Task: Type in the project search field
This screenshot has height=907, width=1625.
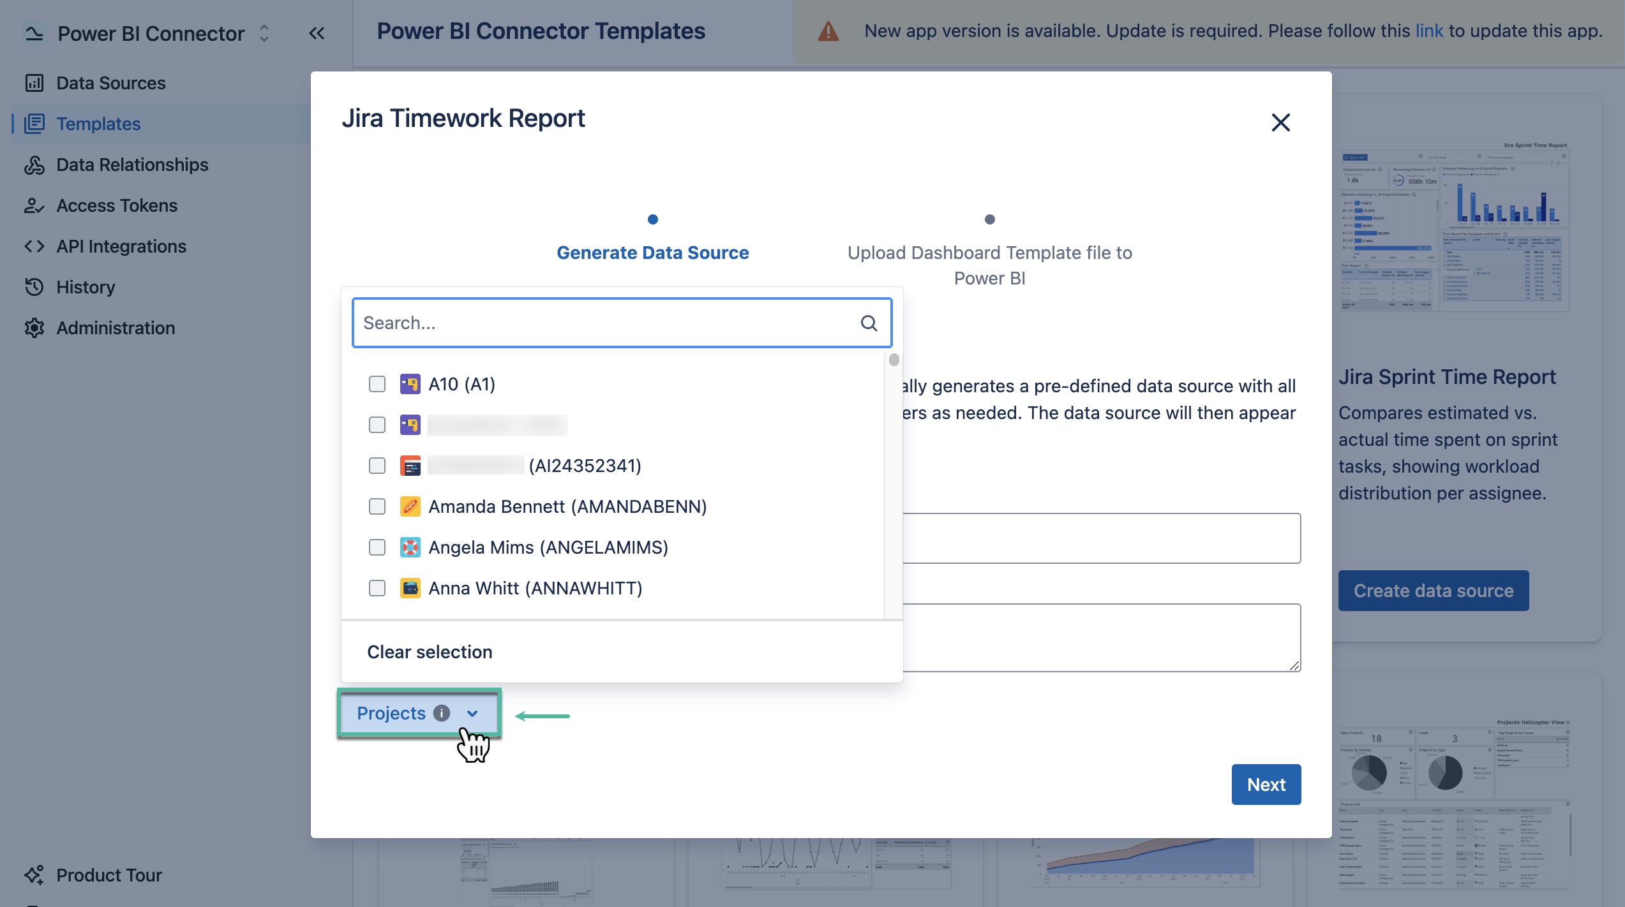Action: point(606,323)
